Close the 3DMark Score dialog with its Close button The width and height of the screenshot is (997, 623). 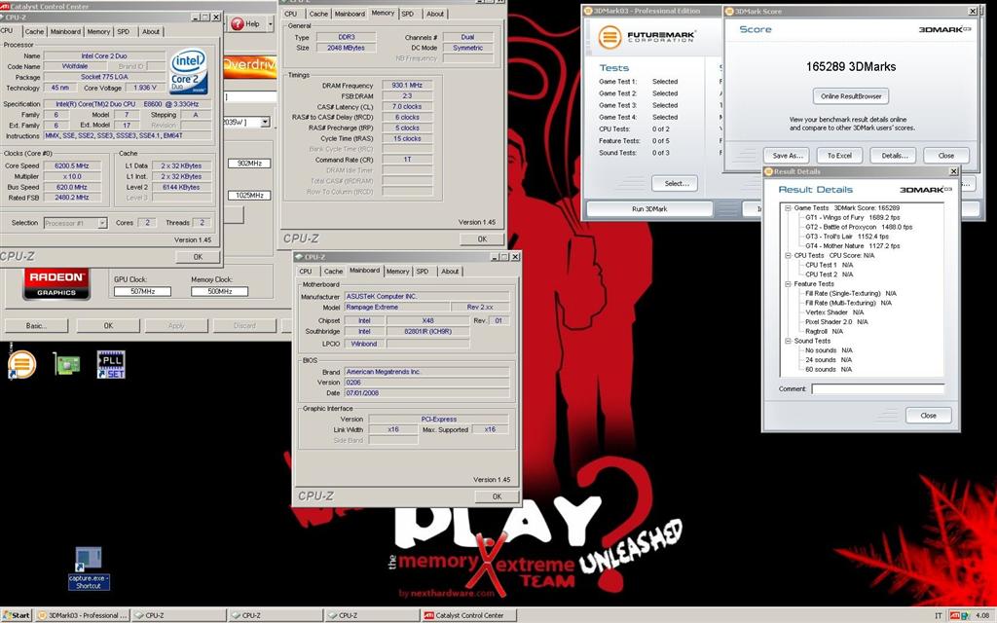click(946, 156)
